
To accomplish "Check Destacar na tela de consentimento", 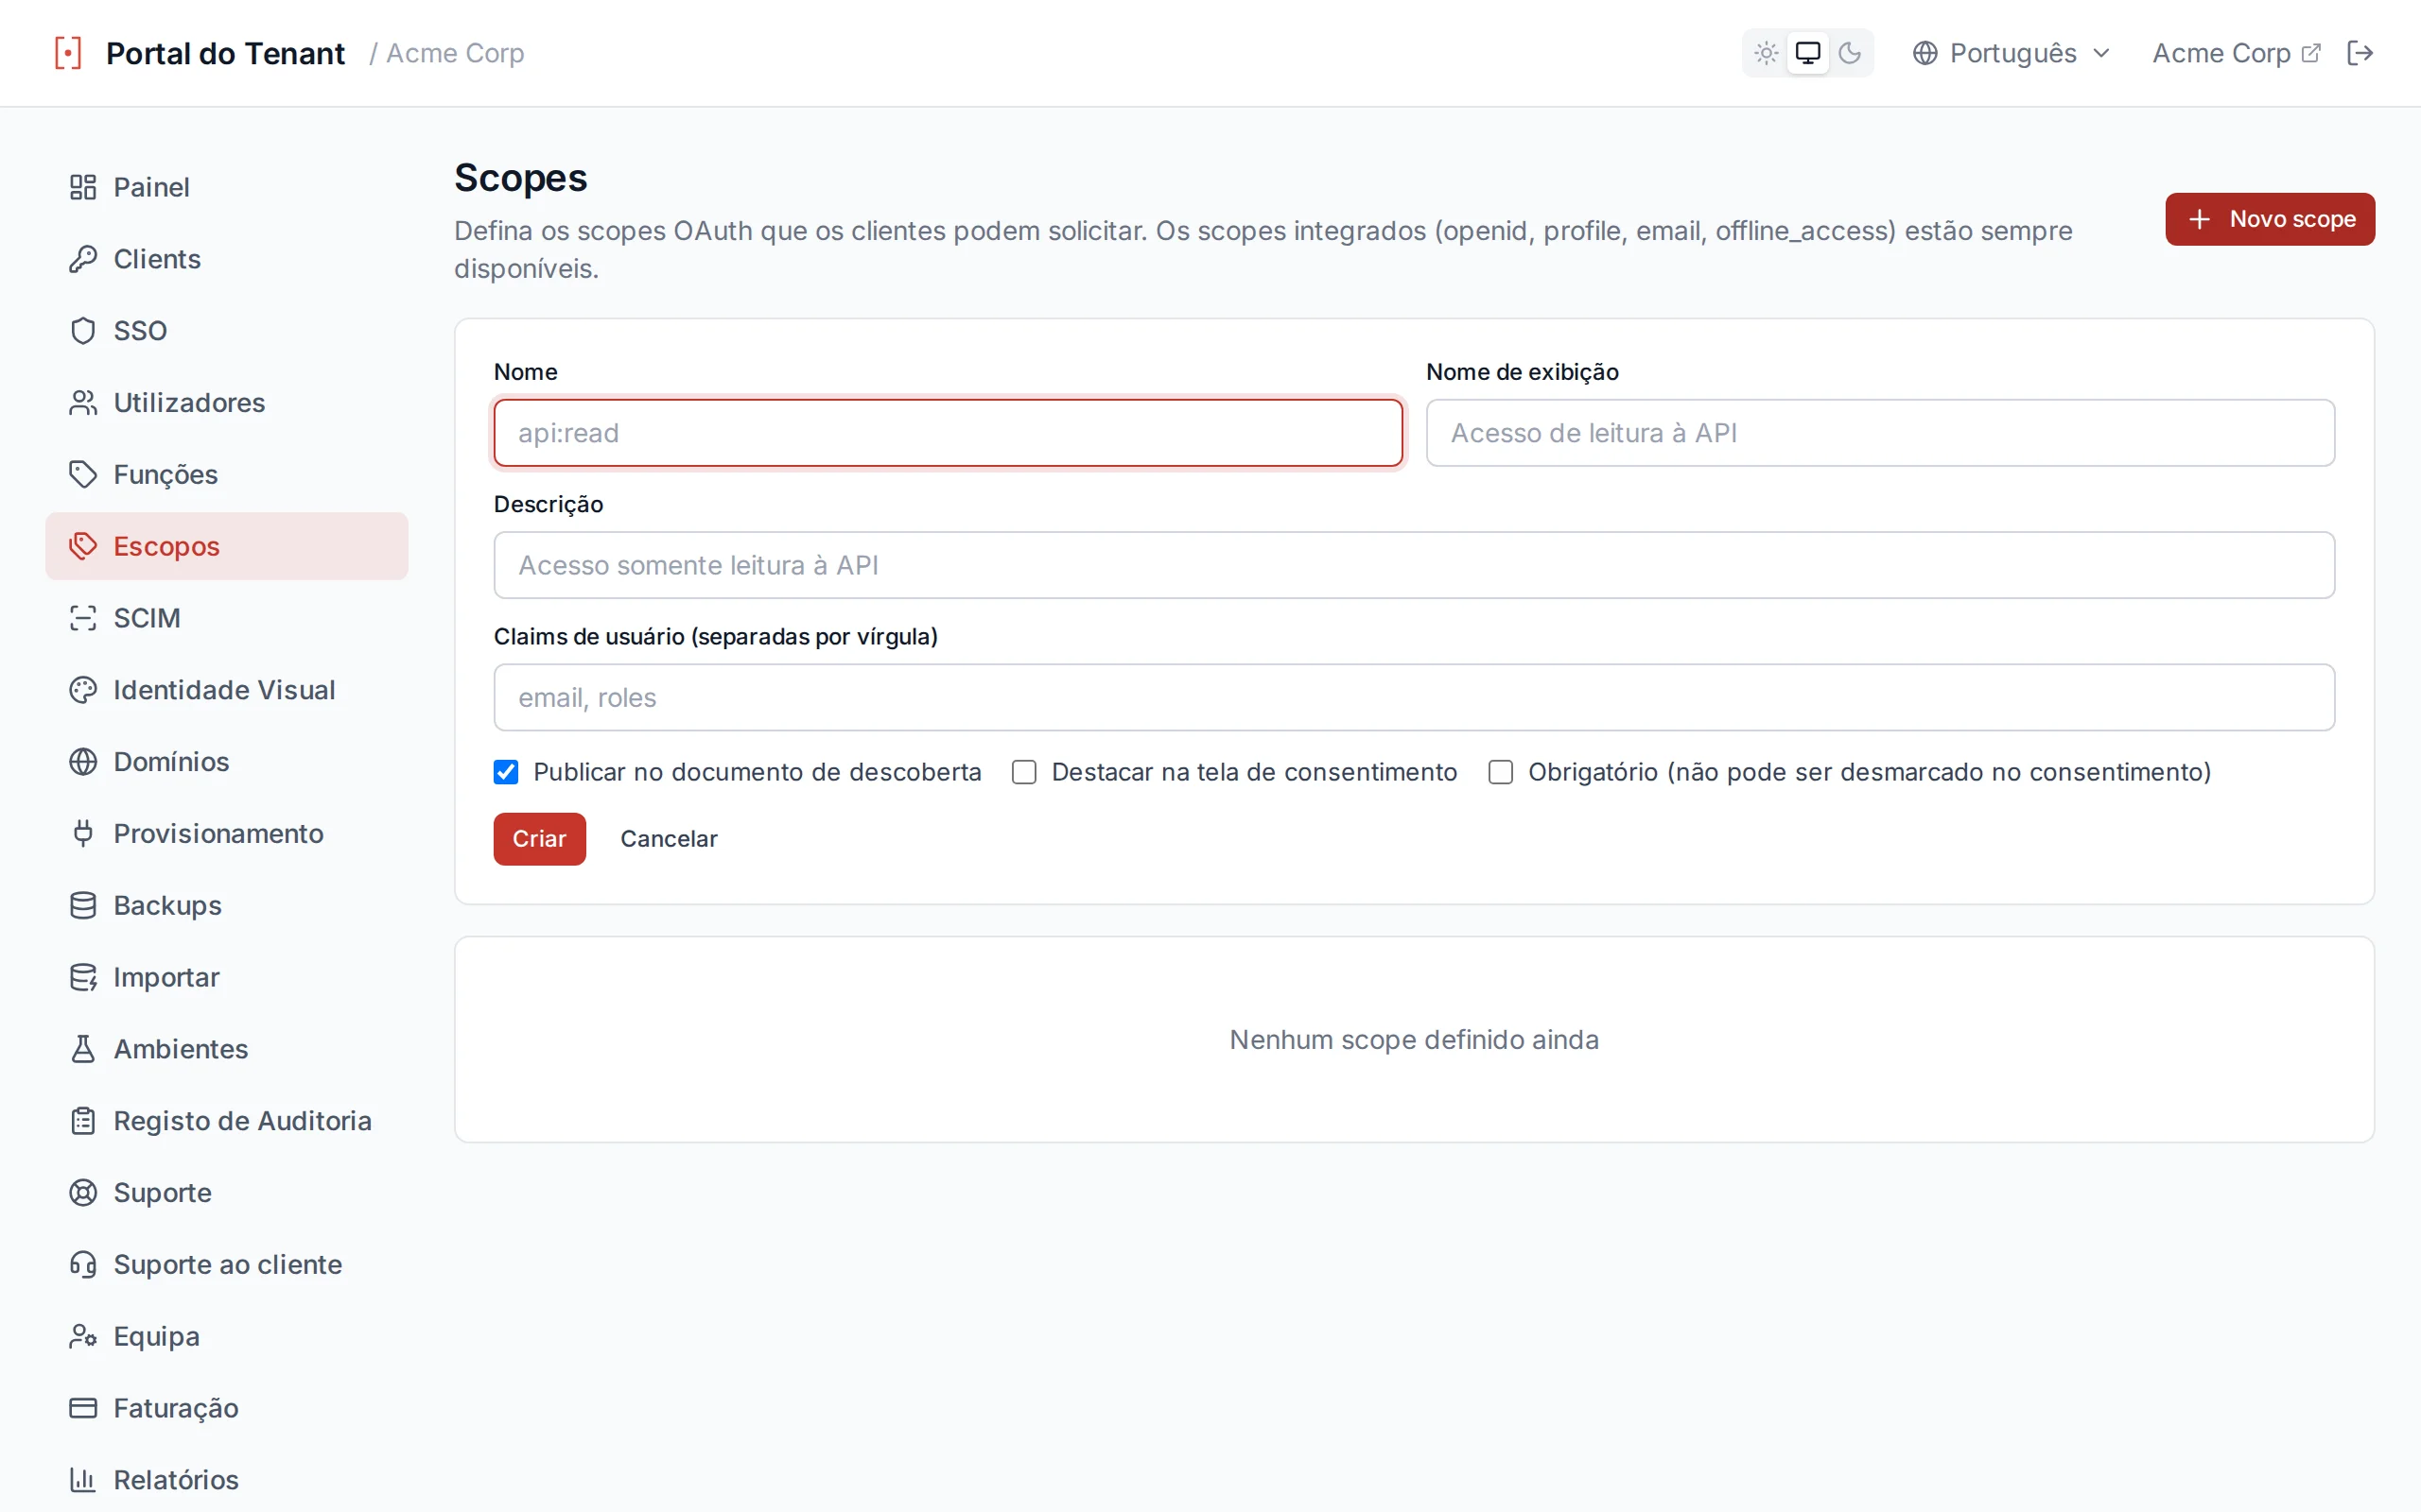I will coord(1023,772).
